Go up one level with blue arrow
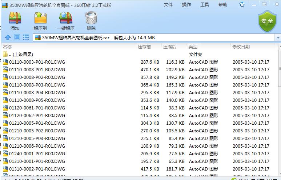 click(x=8, y=37)
